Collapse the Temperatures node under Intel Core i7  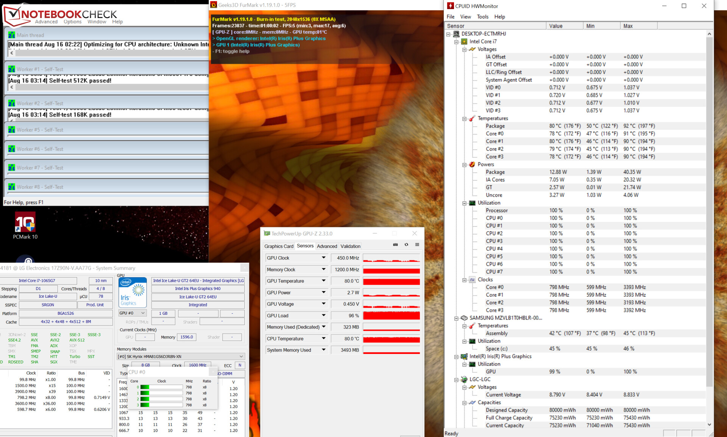point(464,119)
